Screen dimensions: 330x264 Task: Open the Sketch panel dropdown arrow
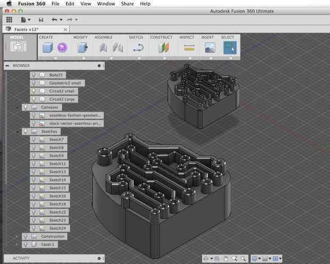(x=139, y=58)
